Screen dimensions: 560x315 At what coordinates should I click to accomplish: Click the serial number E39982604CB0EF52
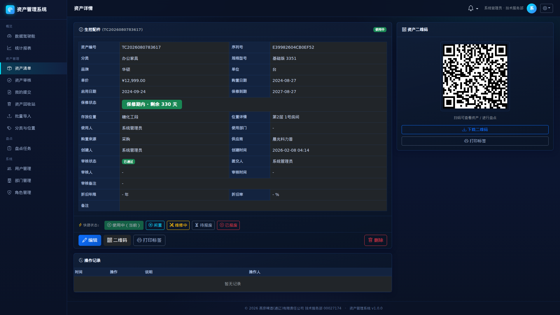(x=293, y=47)
